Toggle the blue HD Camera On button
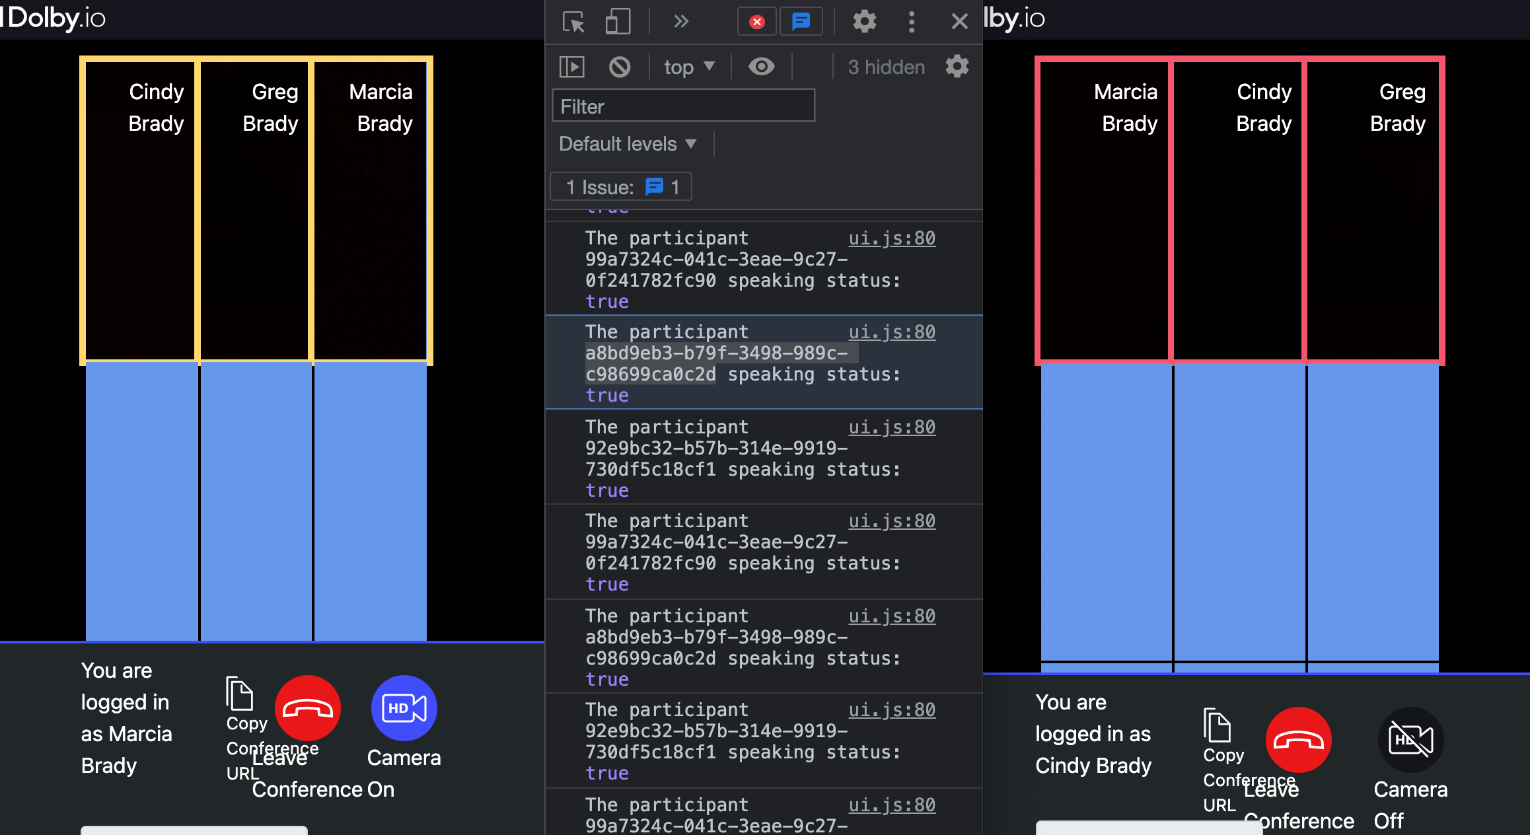Screen dimensions: 1530x835 [404, 708]
